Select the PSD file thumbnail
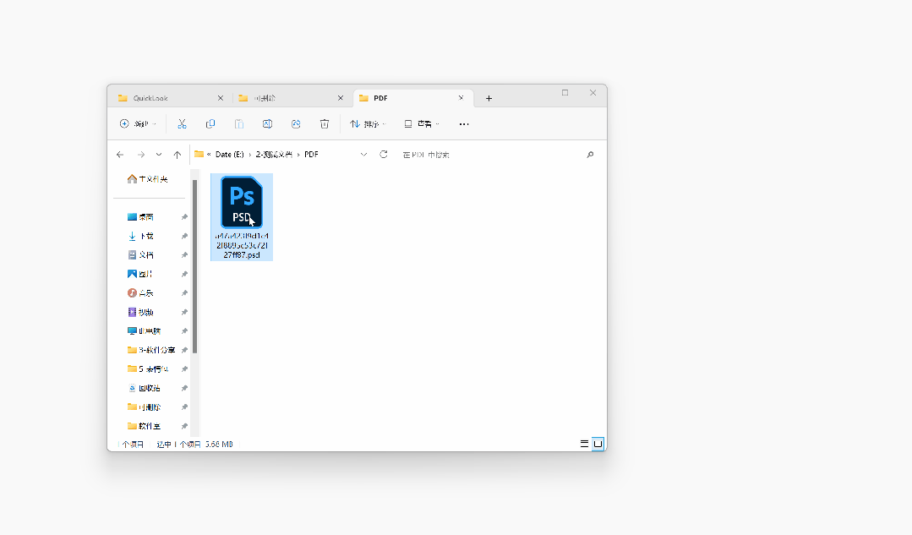This screenshot has height=535, width=912. coord(242,202)
